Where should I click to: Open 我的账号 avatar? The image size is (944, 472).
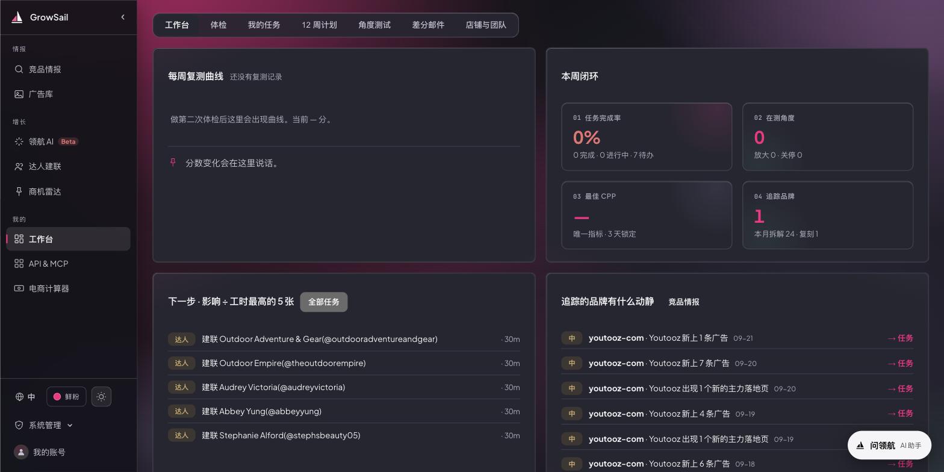pyautogui.click(x=21, y=452)
